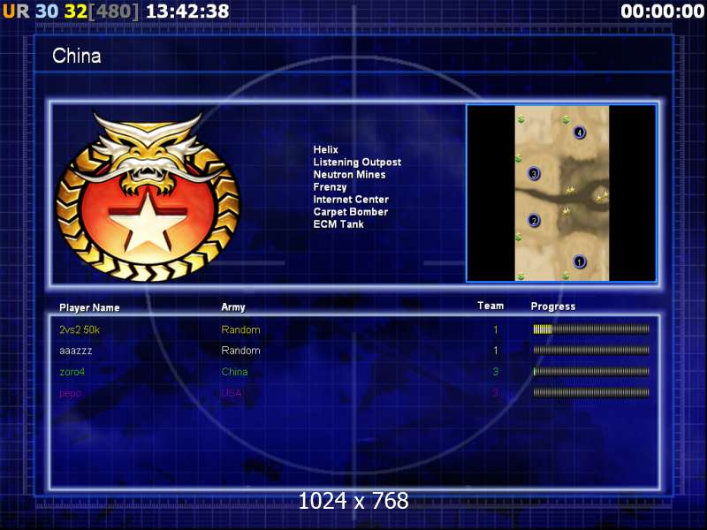The height and width of the screenshot is (530, 707).
Task: Click start position 4 on the minimap
Action: 580,132
